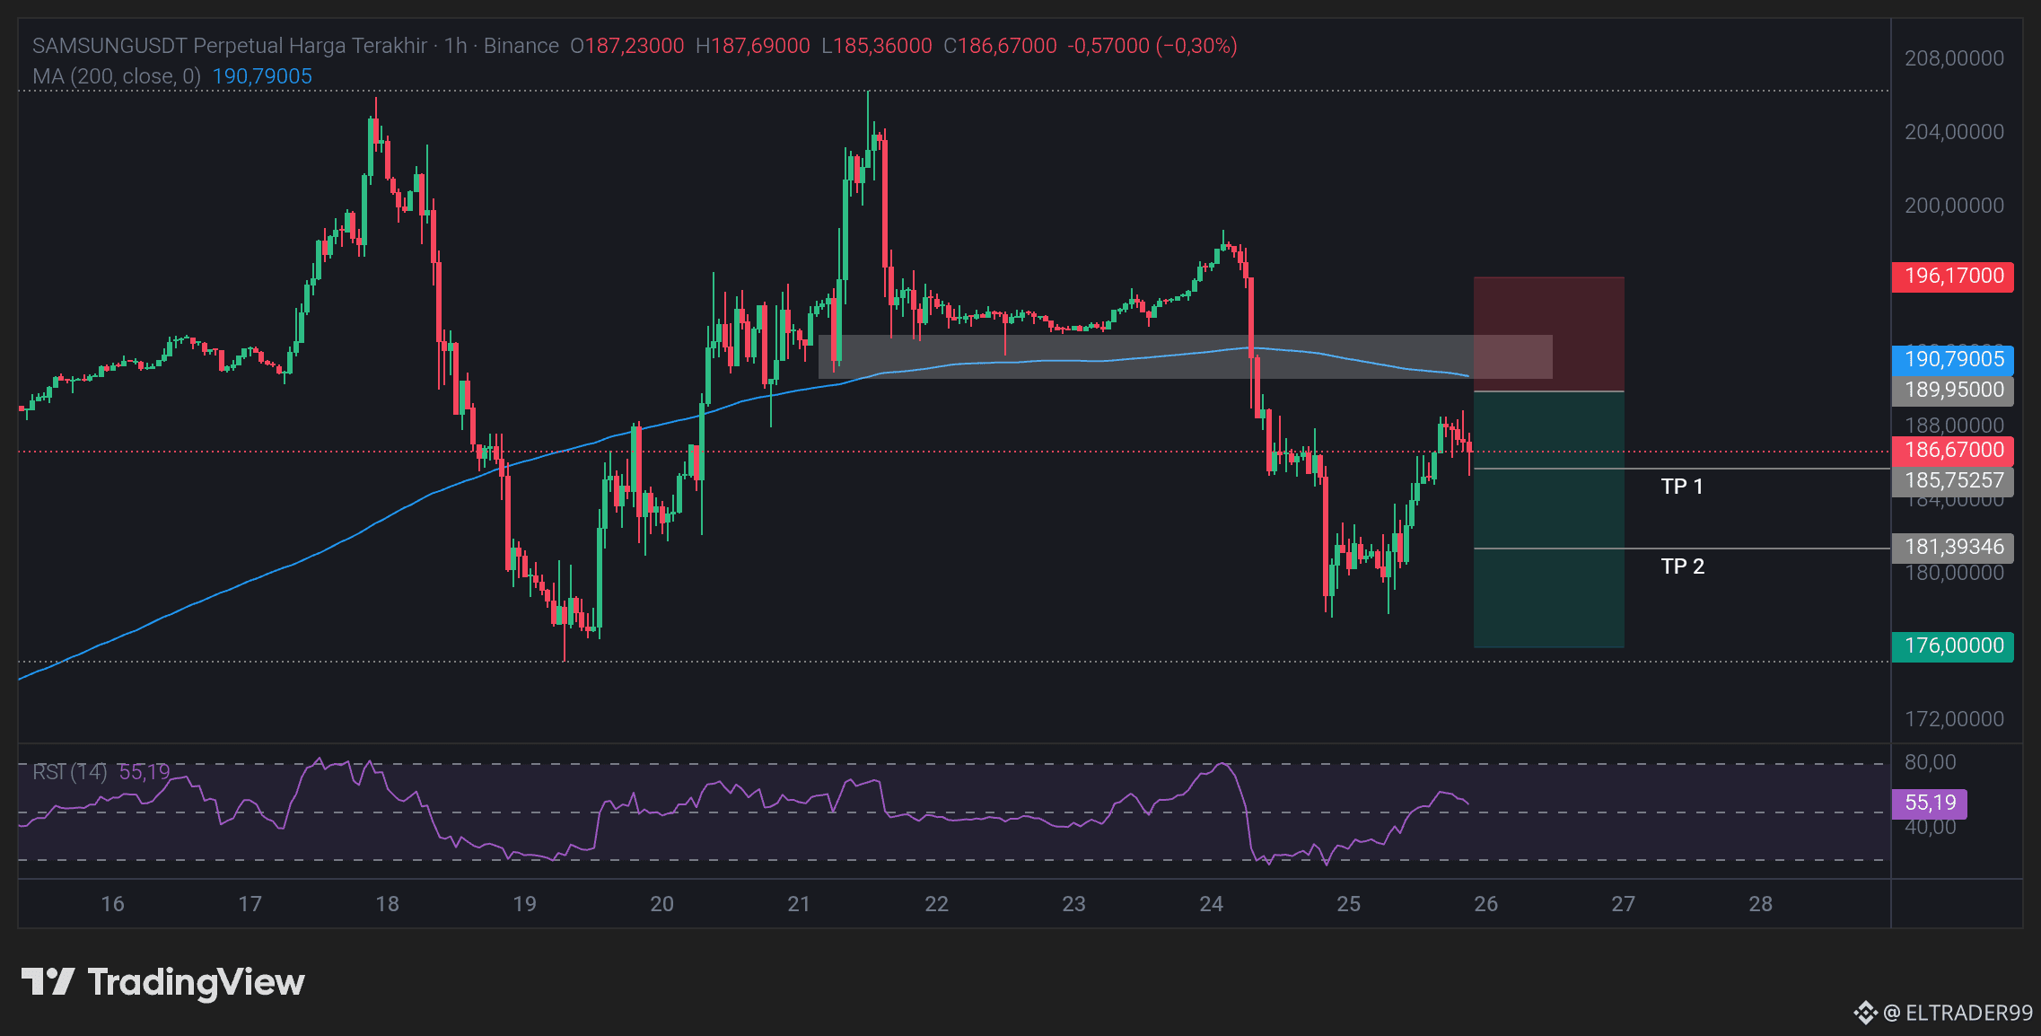This screenshot has height=1036, width=2041.
Task: Click the @ ELTRADER99 username
Action: (x=1958, y=1013)
